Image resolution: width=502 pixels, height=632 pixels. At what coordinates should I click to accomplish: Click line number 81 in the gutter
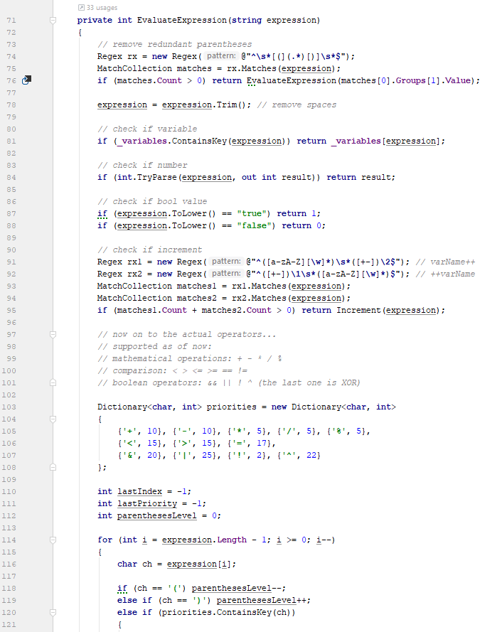pyautogui.click(x=11, y=141)
